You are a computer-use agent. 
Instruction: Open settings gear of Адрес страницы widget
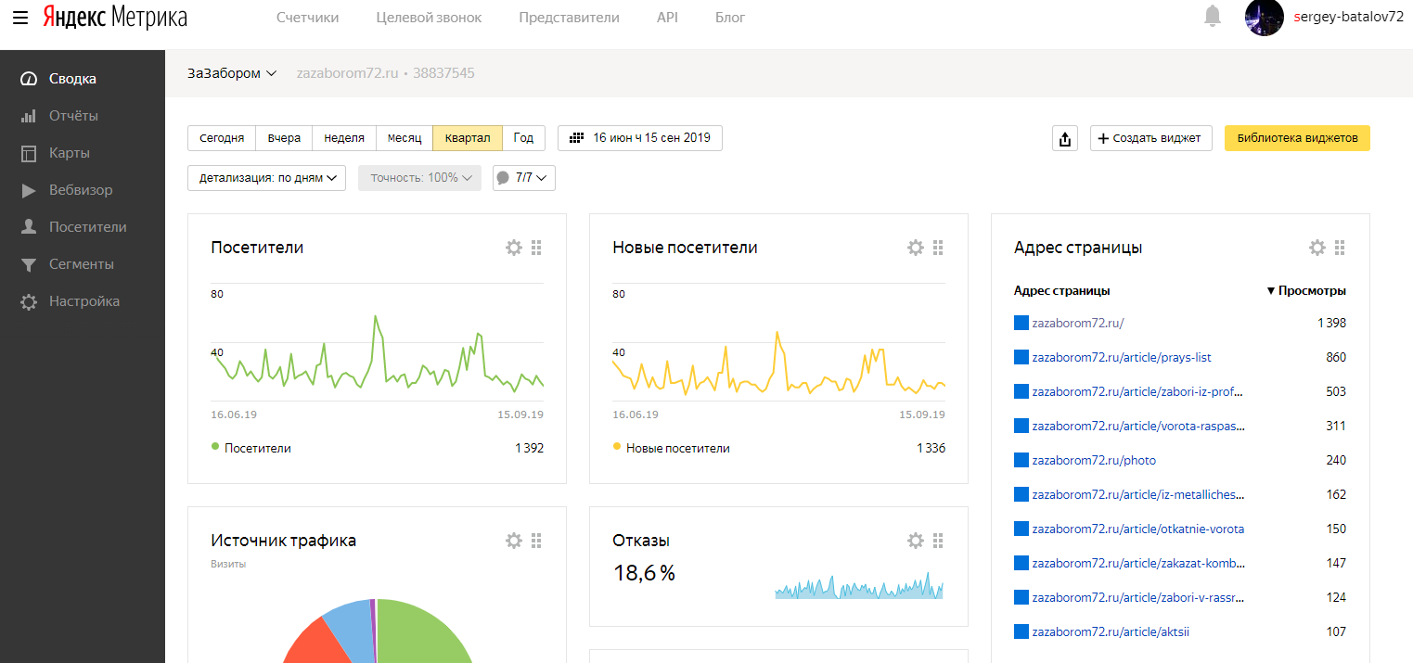click(x=1317, y=248)
